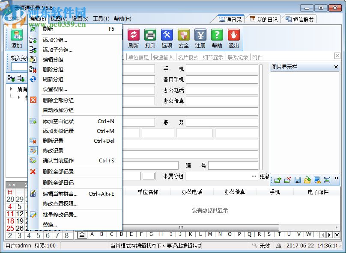The image size is (346, 253).
Task: Filter contacts by letter M
Action: pyautogui.click(x=210, y=234)
